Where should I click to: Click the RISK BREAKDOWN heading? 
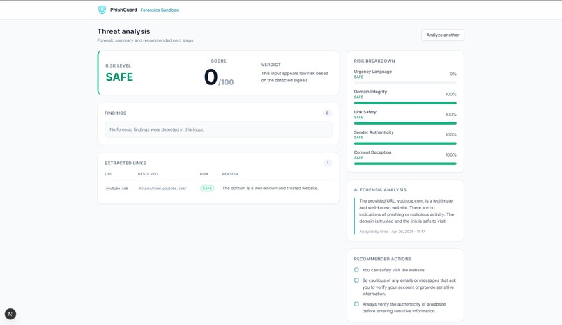click(374, 61)
